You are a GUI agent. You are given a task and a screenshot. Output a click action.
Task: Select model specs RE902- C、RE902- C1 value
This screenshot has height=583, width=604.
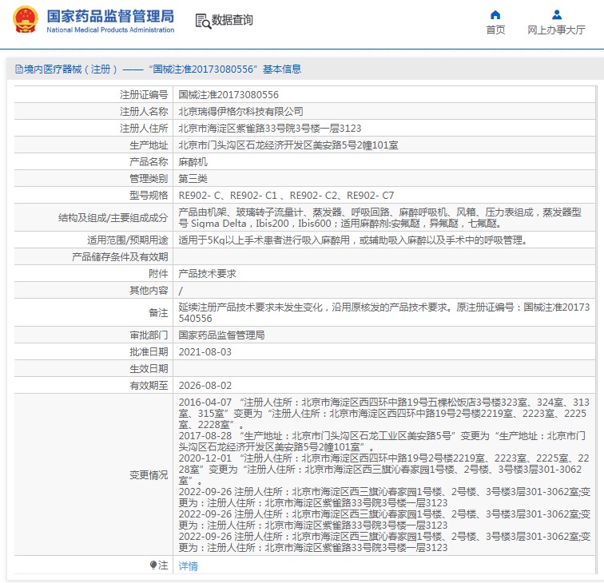click(x=286, y=196)
